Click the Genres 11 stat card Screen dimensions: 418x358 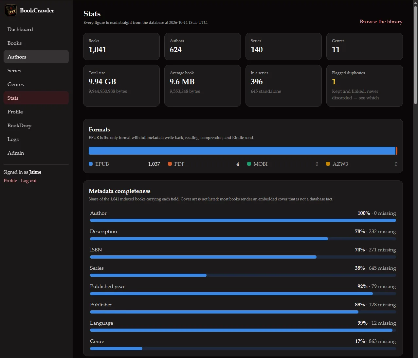coord(365,46)
